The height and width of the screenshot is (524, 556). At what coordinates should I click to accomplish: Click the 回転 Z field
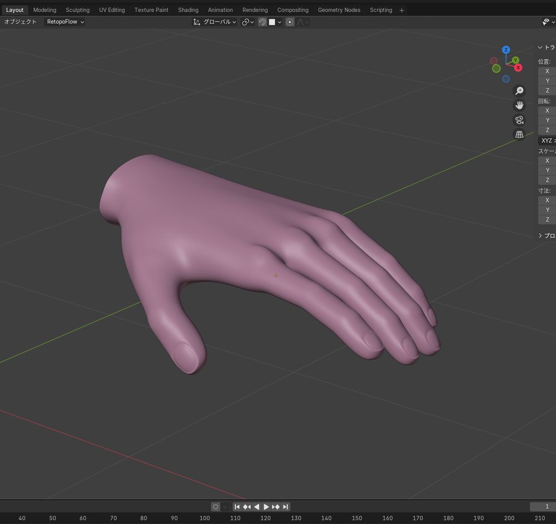[547, 130]
